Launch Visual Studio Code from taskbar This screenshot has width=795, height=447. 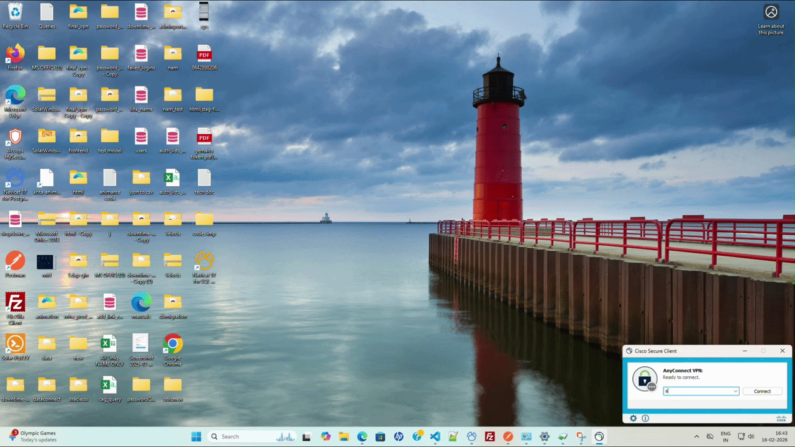[x=435, y=436]
